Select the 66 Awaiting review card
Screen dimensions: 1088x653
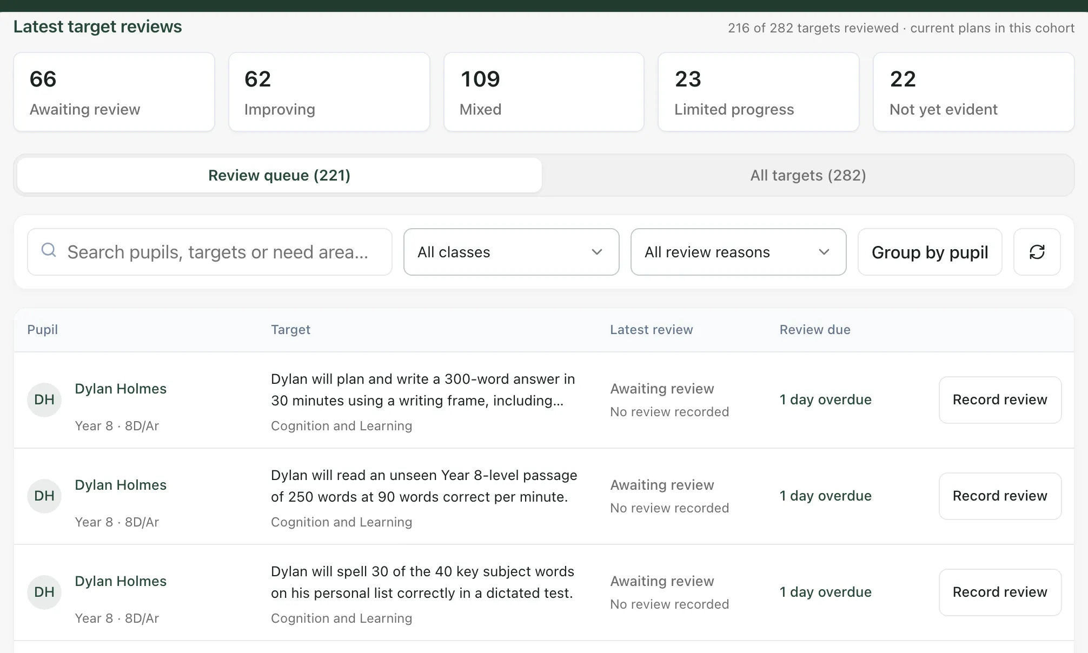(114, 92)
